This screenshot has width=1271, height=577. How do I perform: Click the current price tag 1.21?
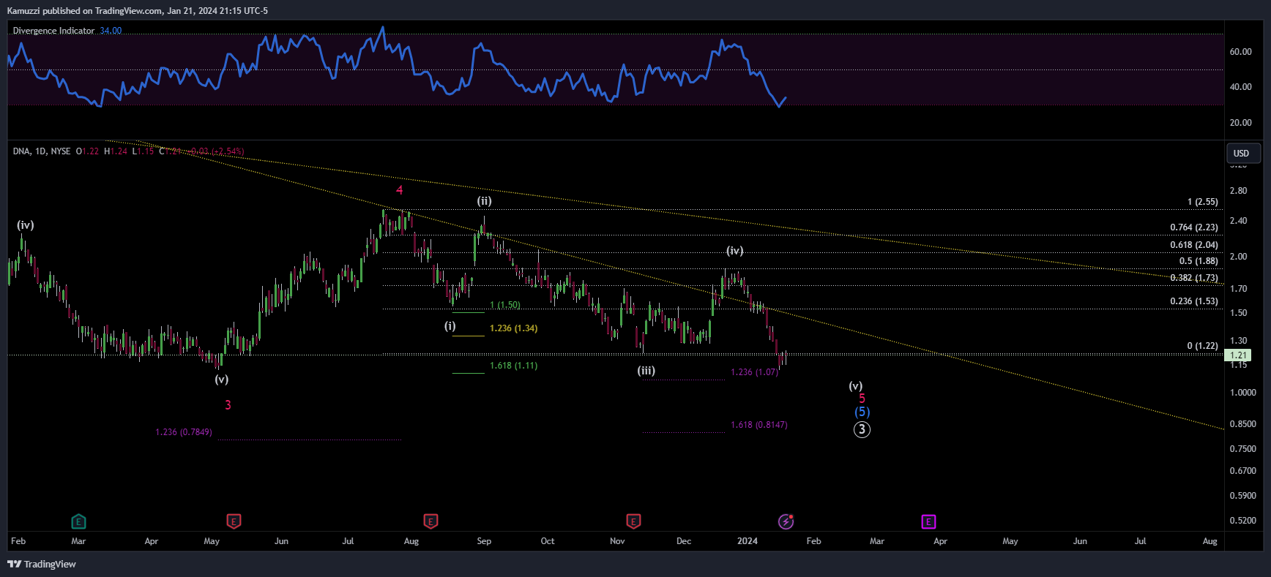click(1239, 355)
